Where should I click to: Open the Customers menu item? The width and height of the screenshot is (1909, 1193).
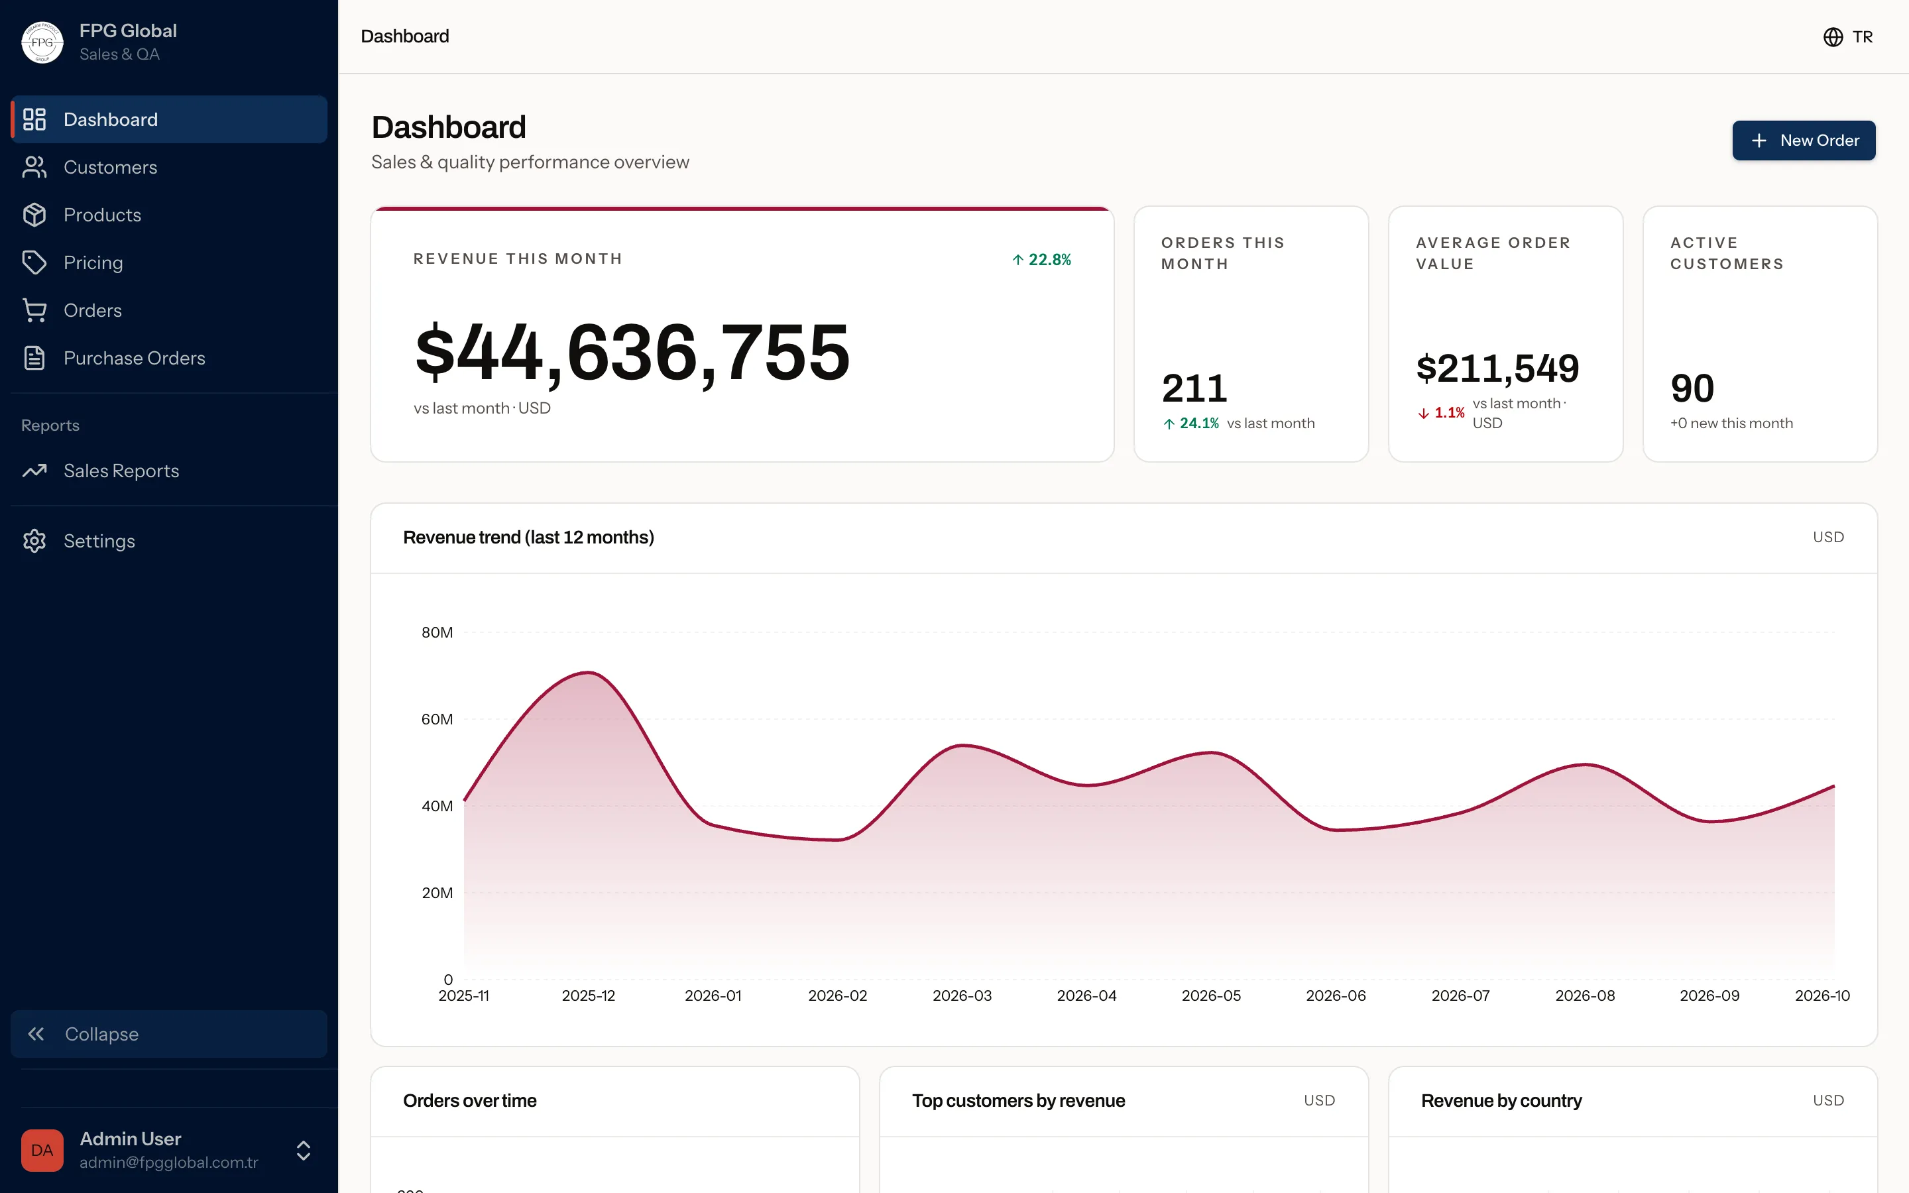(169, 167)
